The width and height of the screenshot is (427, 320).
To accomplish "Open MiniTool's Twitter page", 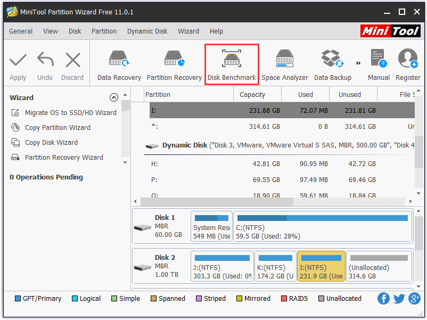I will [x=399, y=299].
